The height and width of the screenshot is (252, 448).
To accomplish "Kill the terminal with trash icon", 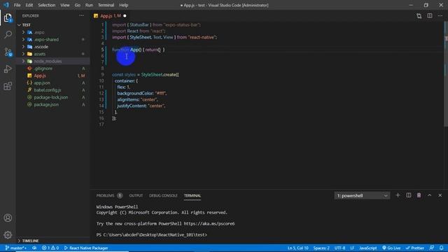I will click(419, 195).
